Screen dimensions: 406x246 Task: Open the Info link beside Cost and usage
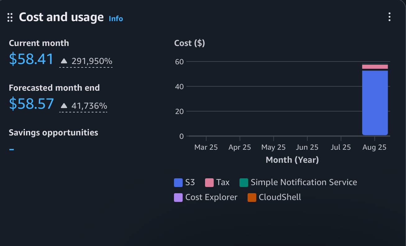coord(116,19)
